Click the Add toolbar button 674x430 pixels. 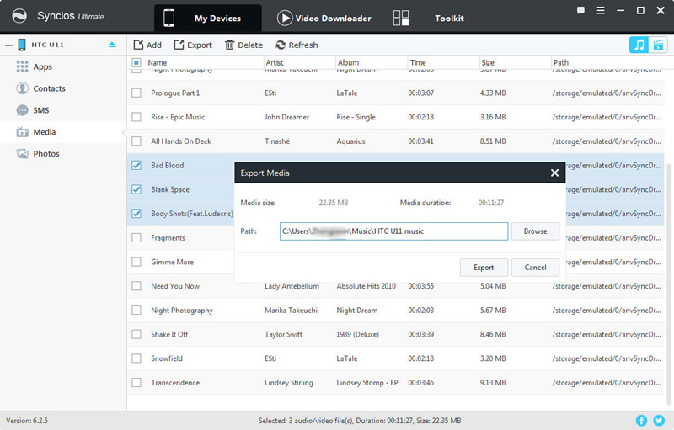(147, 45)
